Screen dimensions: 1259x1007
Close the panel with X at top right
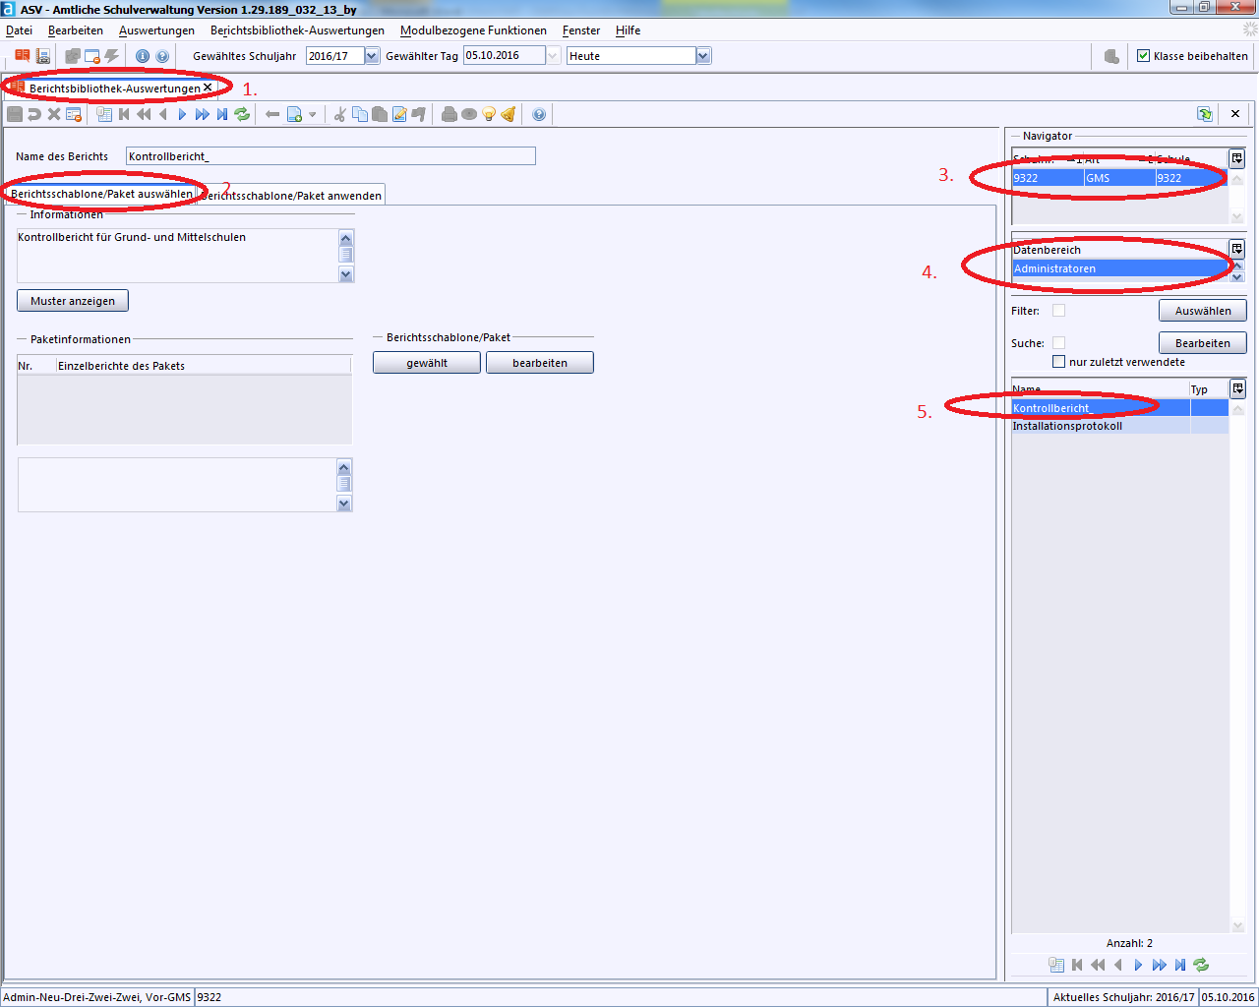(x=1235, y=114)
